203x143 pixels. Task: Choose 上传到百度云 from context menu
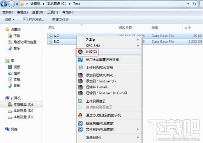tap(96, 101)
